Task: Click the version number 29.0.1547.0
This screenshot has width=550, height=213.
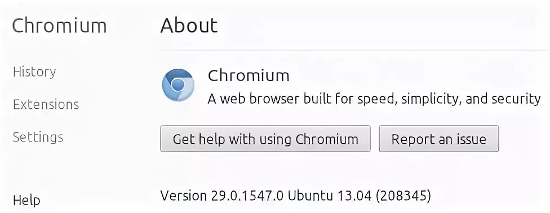Action: pyautogui.click(x=247, y=196)
